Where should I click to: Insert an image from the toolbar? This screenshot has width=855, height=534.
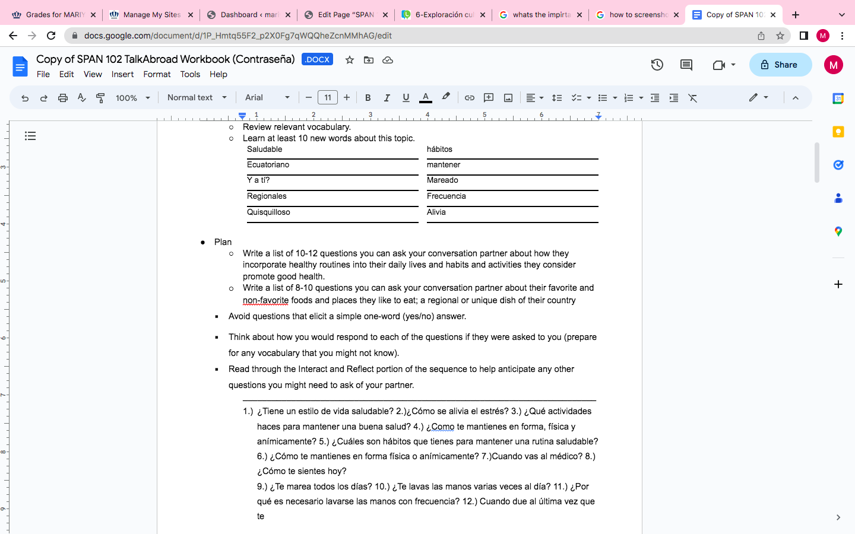point(508,98)
